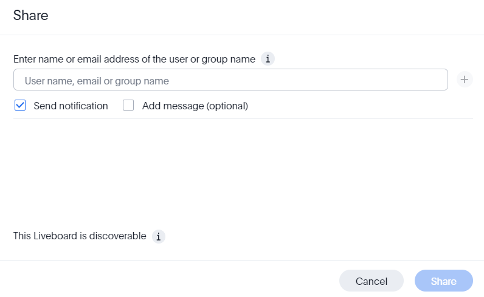Enable the Add message (optional) checkbox
484x297 pixels.
(x=128, y=106)
